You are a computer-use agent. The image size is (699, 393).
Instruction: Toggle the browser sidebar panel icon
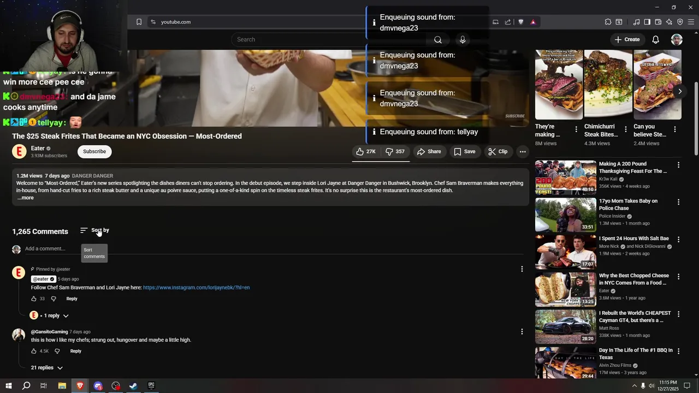coord(647,22)
